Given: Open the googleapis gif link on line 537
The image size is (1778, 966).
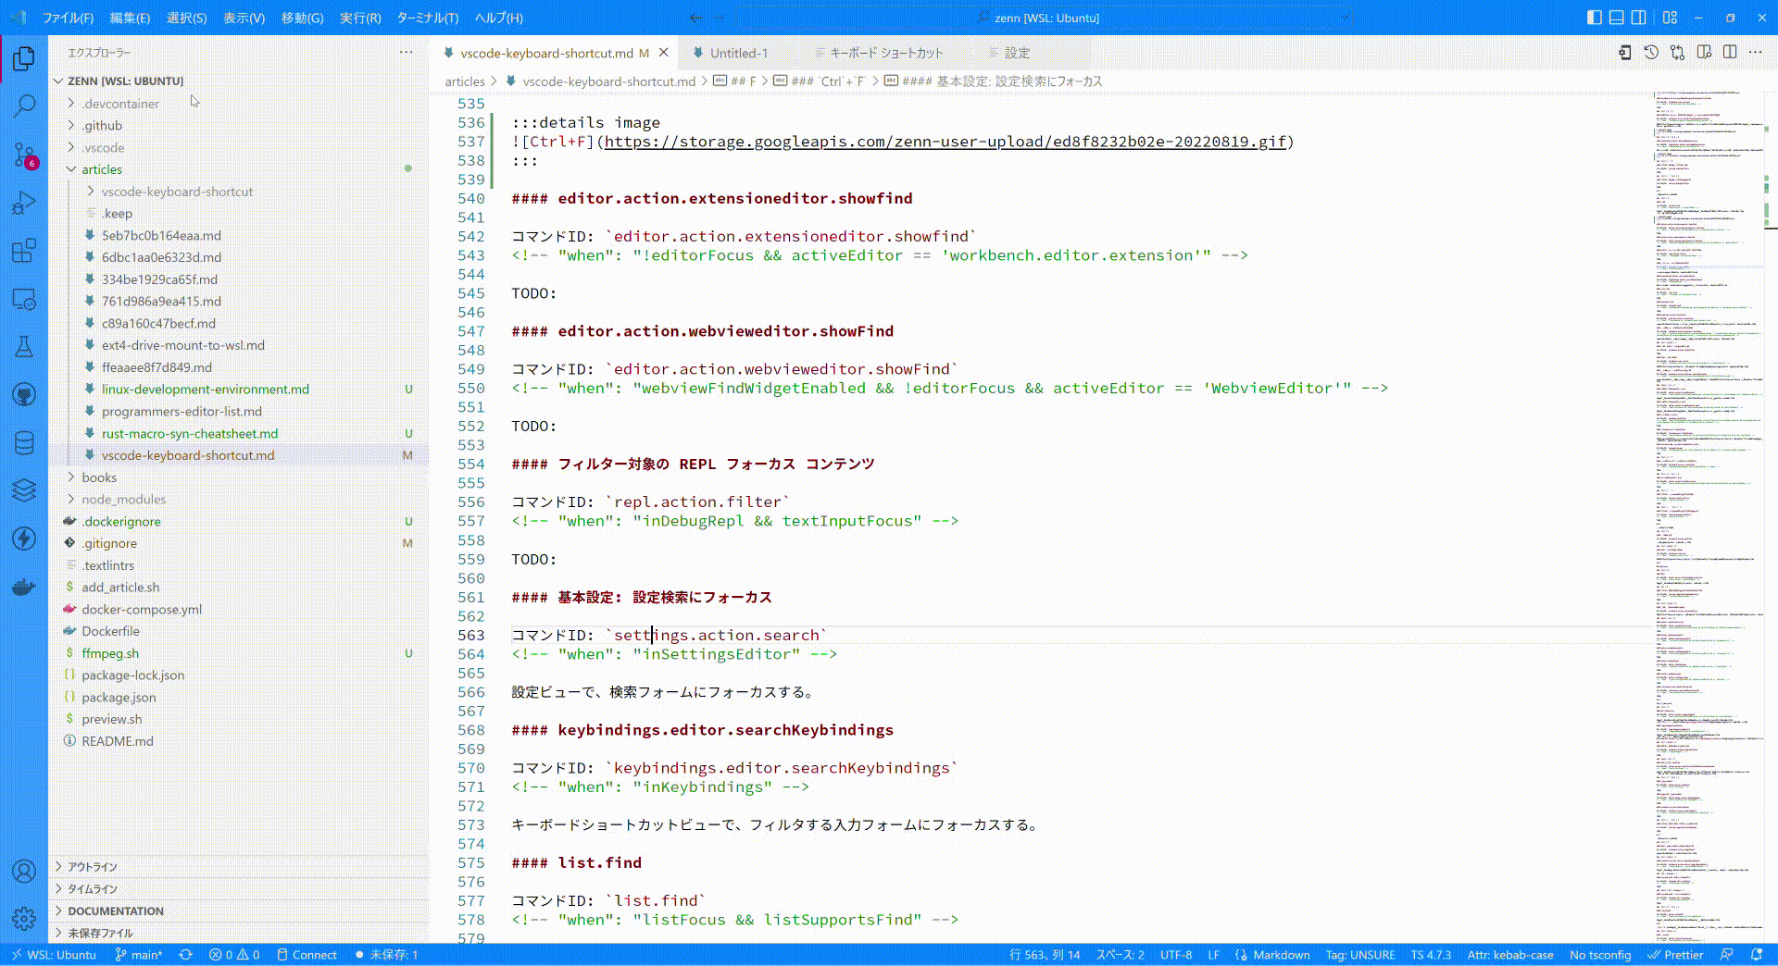Looking at the screenshot, I should click(x=945, y=142).
